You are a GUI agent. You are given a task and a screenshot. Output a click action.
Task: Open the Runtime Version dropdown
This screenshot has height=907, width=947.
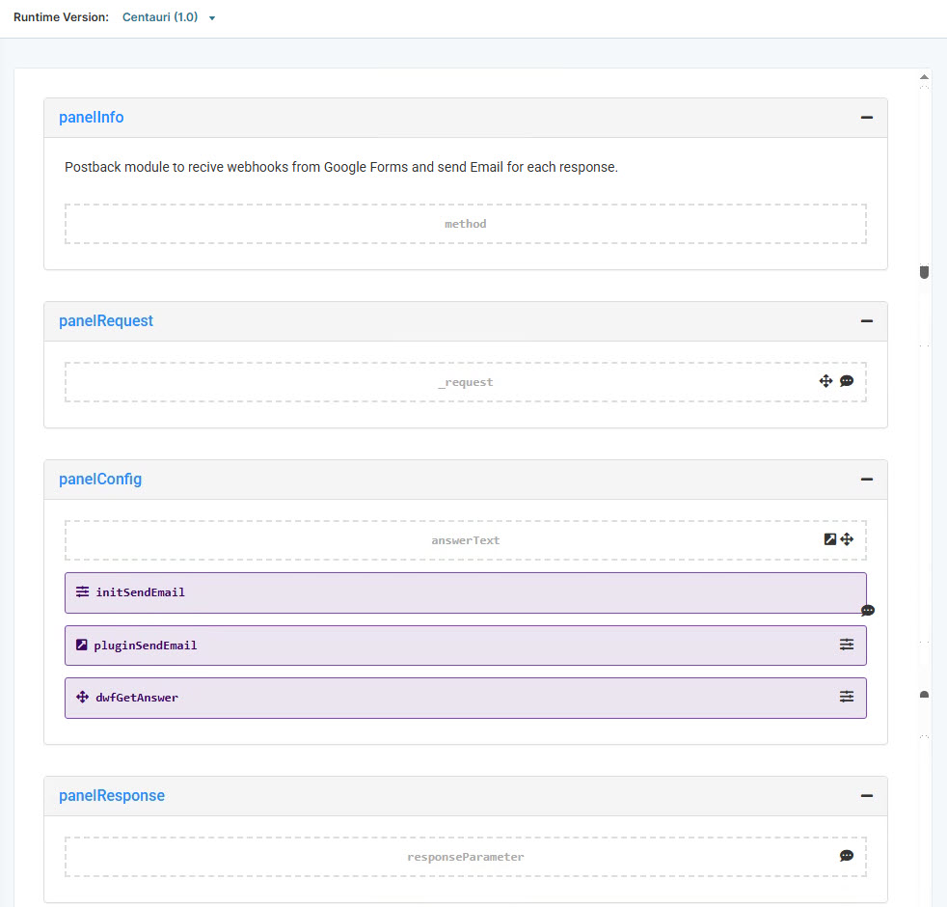[x=211, y=16]
